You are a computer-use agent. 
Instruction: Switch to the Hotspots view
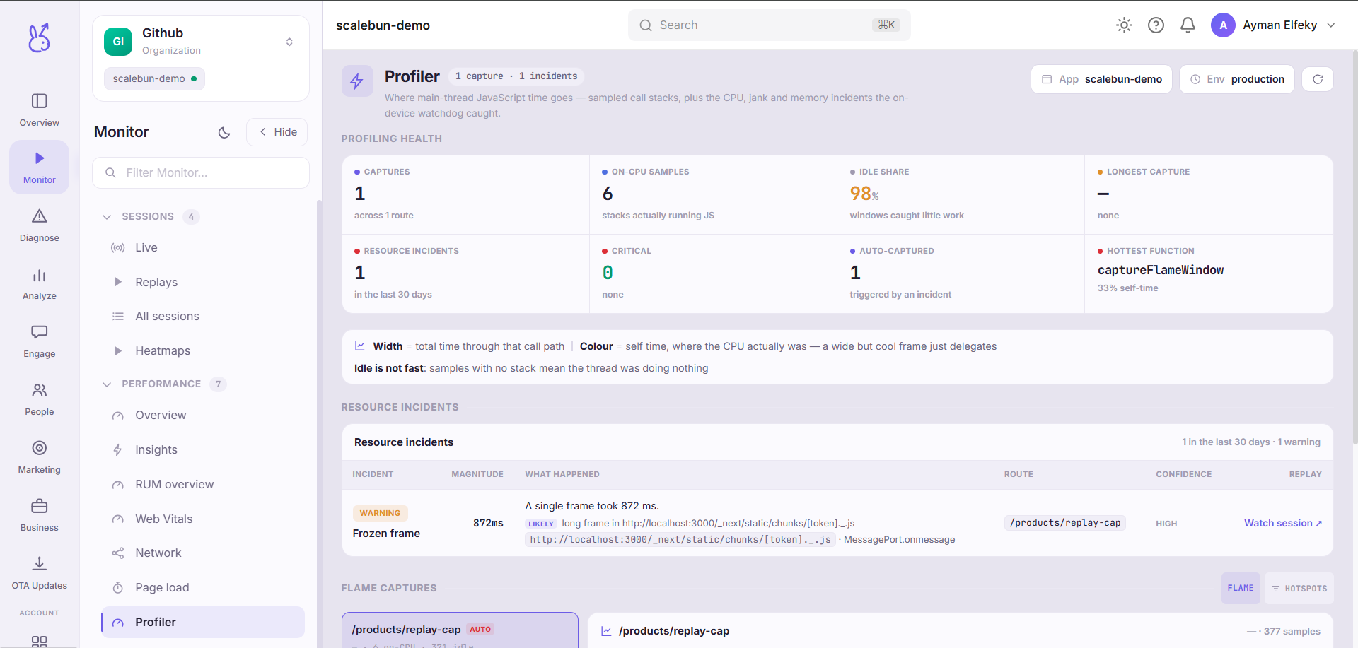click(1299, 588)
